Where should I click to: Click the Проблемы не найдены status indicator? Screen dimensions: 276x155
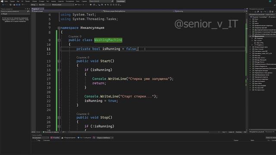pyautogui.click(x=51, y=132)
